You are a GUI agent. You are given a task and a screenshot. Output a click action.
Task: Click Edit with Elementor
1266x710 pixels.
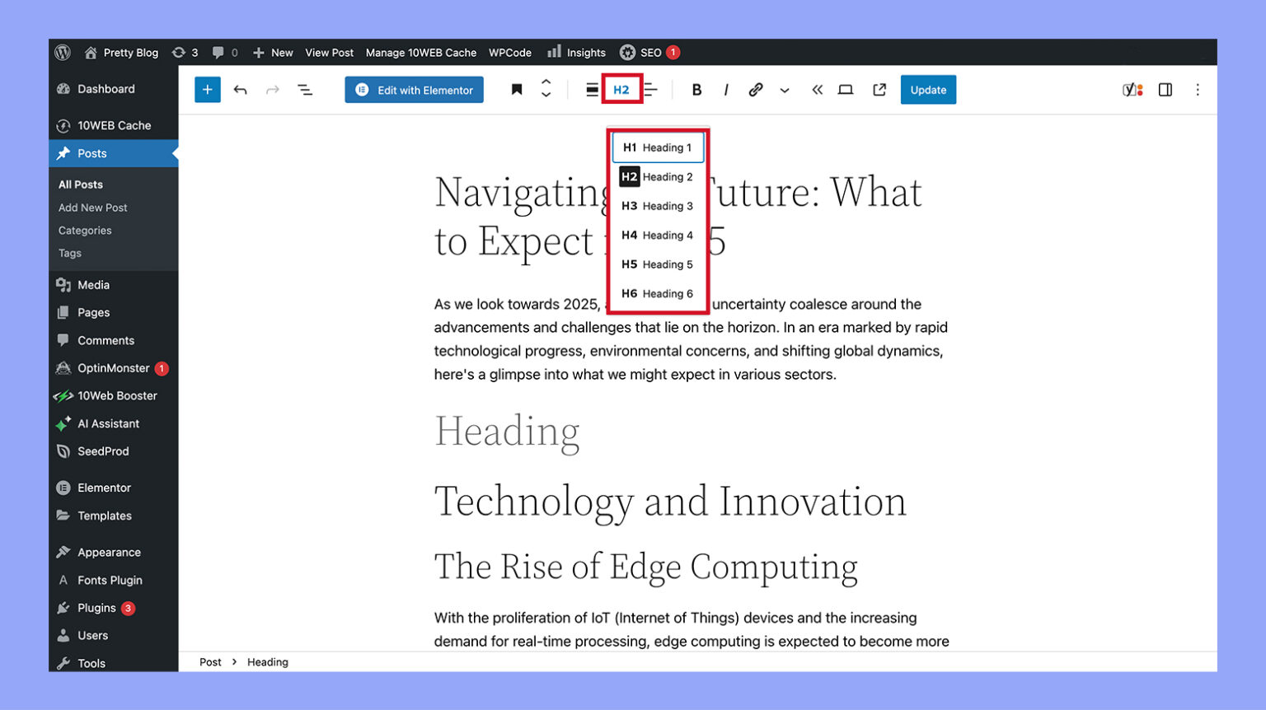click(414, 90)
